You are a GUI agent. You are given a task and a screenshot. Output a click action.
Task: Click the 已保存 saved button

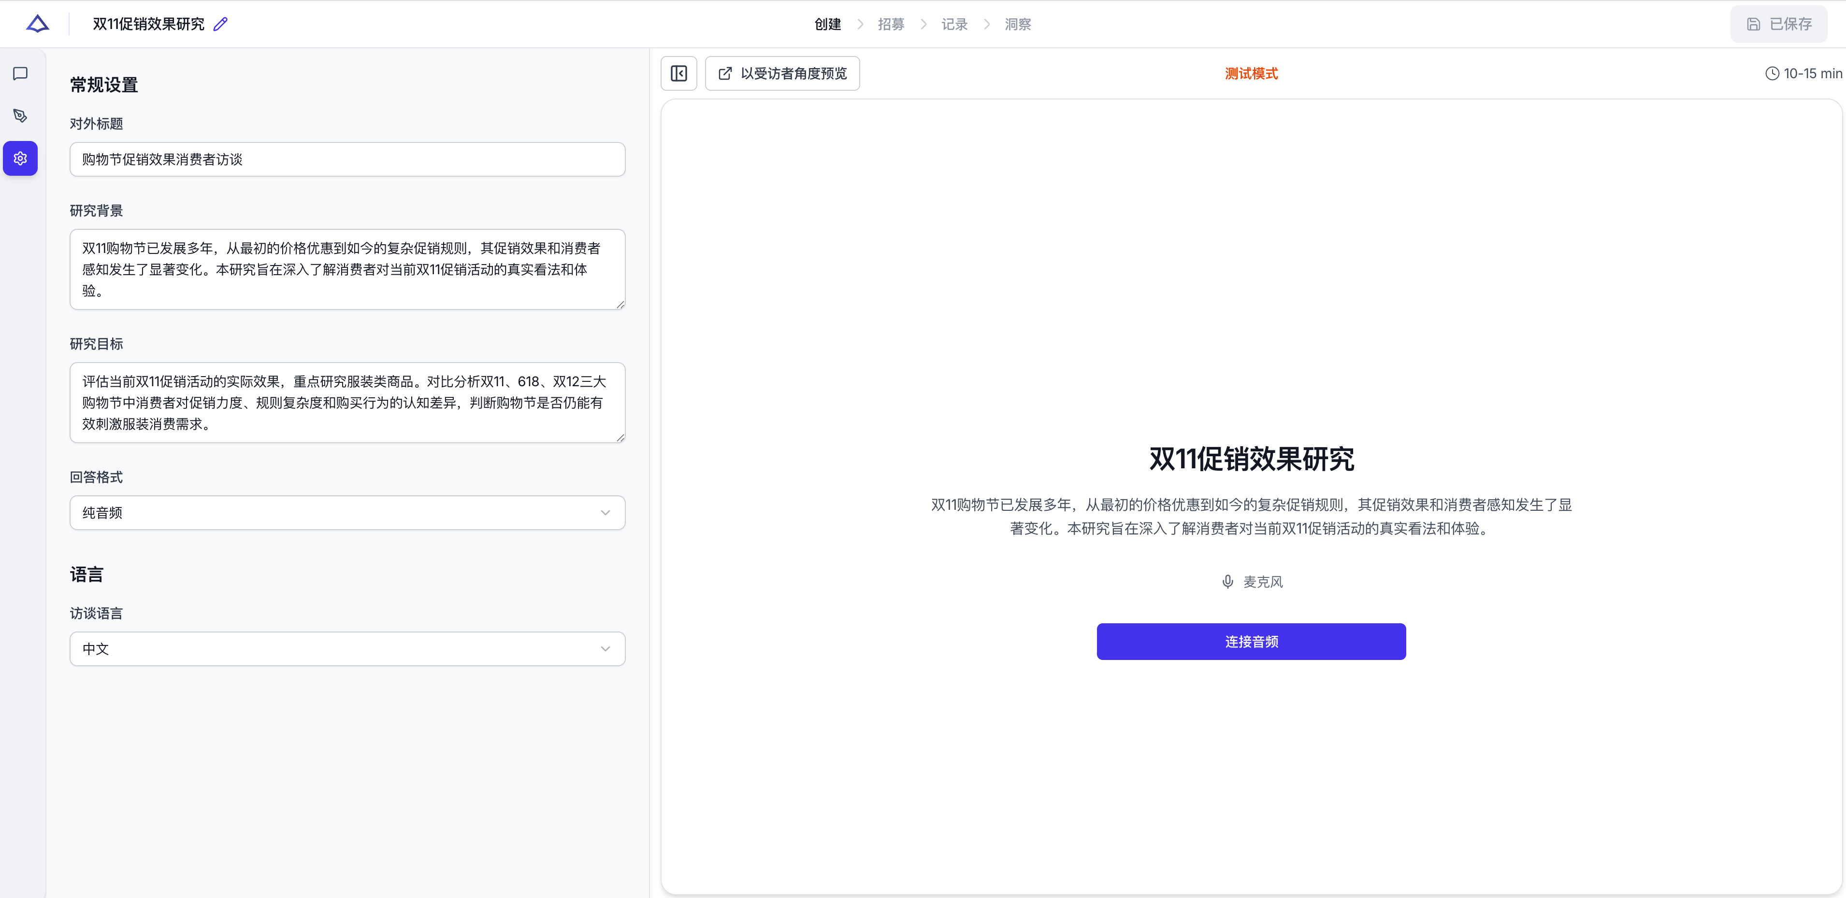pyautogui.click(x=1779, y=24)
